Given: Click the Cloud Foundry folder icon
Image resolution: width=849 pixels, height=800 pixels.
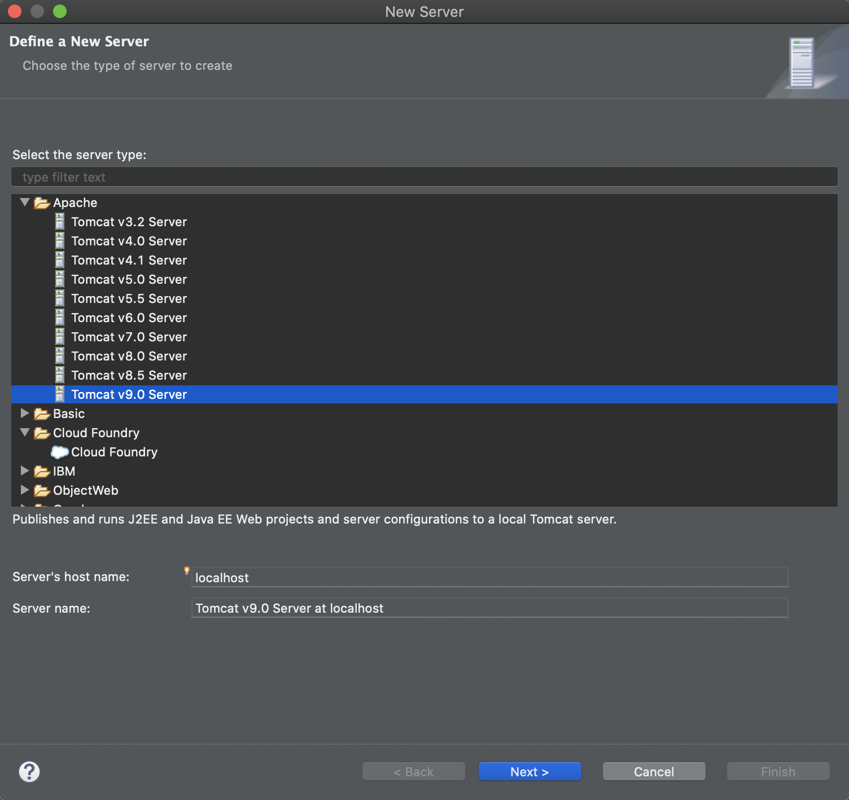Looking at the screenshot, I should point(42,433).
